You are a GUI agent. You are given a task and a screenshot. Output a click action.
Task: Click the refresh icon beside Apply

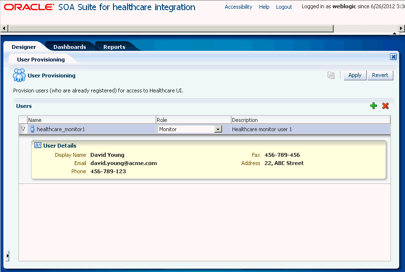pyautogui.click(x=331, y=76)
